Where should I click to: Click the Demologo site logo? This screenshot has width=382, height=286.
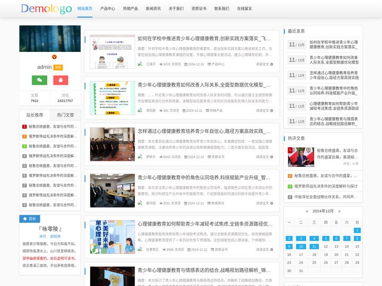point(46,9)
